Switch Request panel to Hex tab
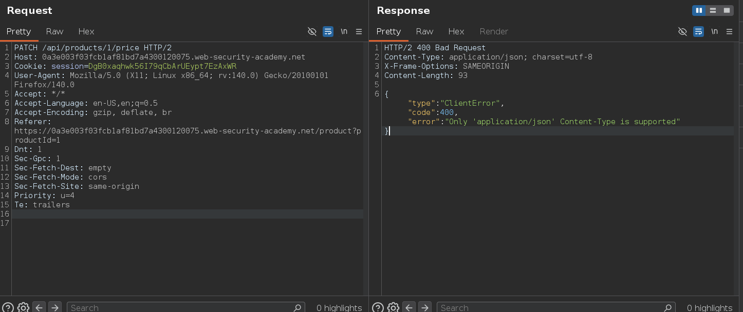 (x=86, y=31)
